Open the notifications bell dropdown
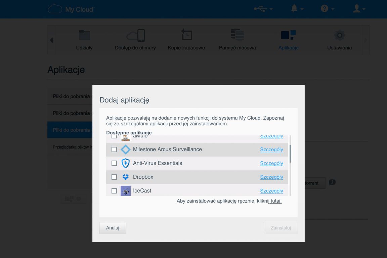 pos(297,9)
